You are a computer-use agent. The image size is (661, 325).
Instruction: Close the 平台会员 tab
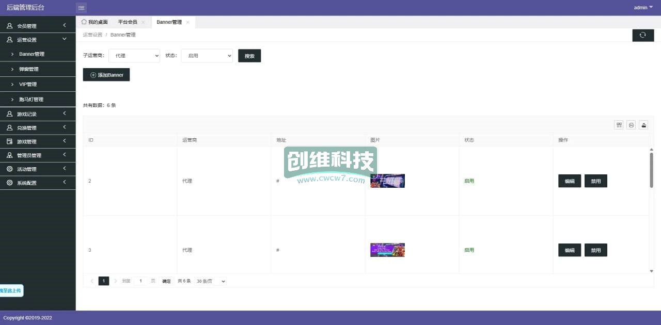[143, 22]
